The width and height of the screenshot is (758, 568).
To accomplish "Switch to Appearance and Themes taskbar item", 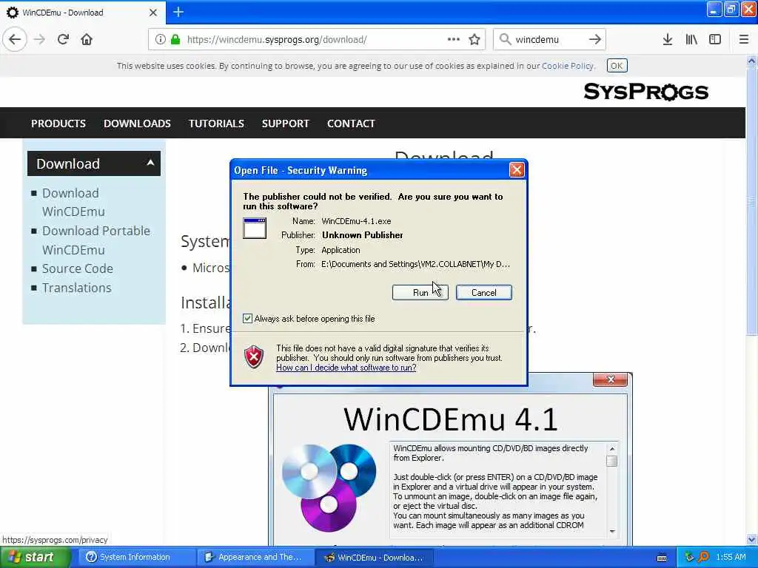I will (255, 557).
